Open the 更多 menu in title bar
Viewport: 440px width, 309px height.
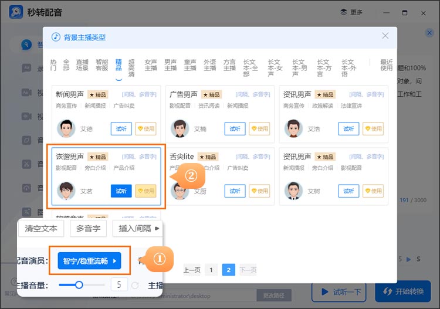[352, 12]
